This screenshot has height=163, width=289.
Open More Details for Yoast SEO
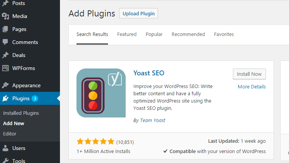tap(252, 86)
